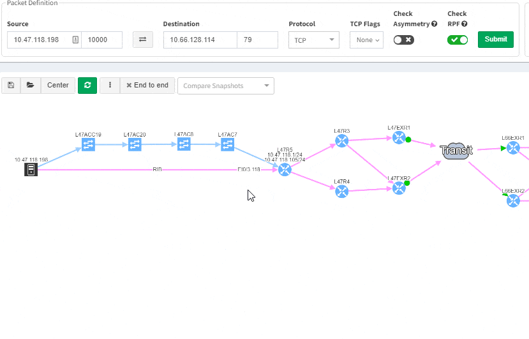The height and width of the screenshot is (339, 529).
Task: Click the L47R5 router node
Action: tap(285, 169)
